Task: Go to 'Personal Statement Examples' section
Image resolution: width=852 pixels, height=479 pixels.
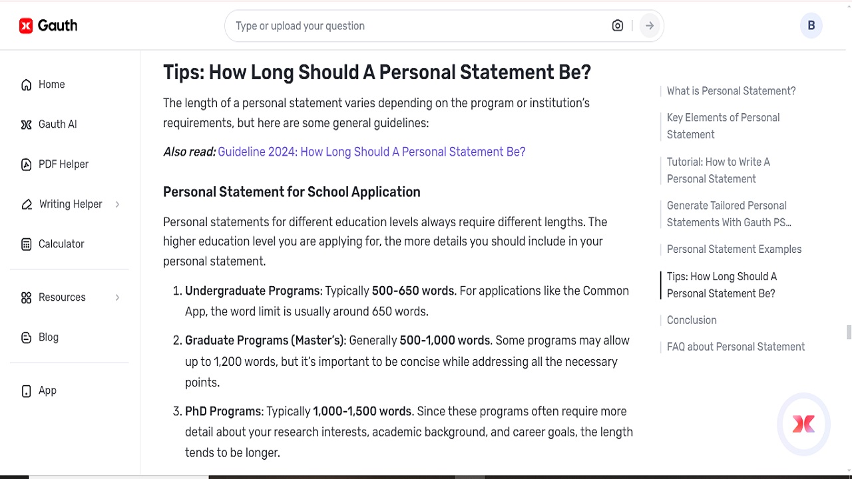Action: coord(734,249)
